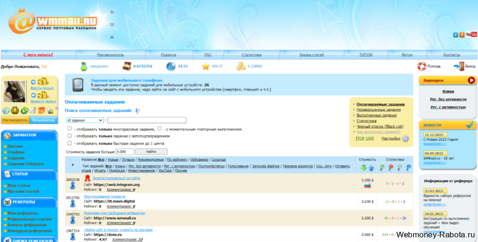Open Незавершенные задания link
This screenshot has width=478, height=242.
379,110
